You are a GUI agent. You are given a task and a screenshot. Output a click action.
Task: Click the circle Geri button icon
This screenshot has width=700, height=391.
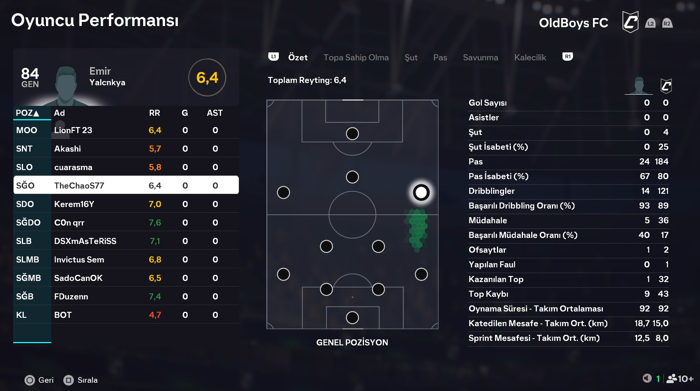pyautogui.click(x=29, y=380)
